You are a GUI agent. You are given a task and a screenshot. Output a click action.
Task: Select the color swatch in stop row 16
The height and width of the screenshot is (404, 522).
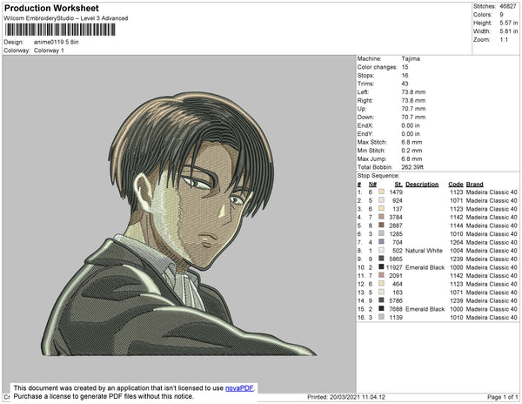tap(382, 317)
